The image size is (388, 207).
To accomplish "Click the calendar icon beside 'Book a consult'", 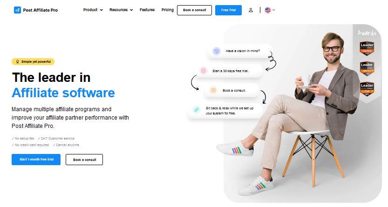I will pyautogui.click(x=213, y=90).
